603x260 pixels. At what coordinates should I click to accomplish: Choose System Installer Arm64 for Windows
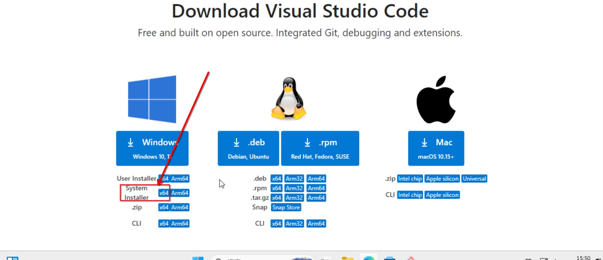tap(180, 193)
